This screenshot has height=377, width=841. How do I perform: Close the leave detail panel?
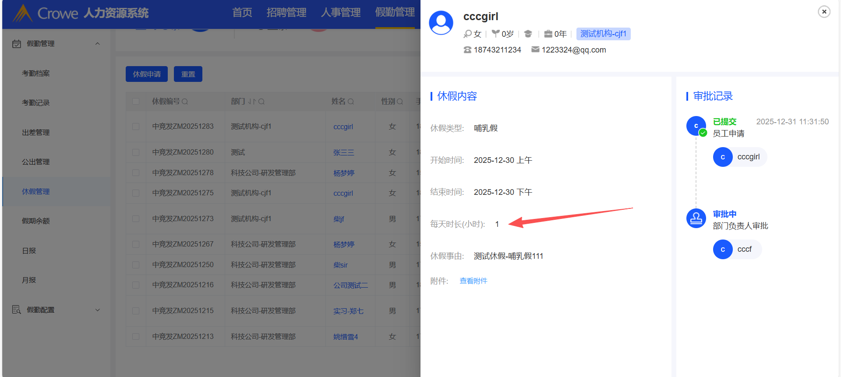(824, 12)
